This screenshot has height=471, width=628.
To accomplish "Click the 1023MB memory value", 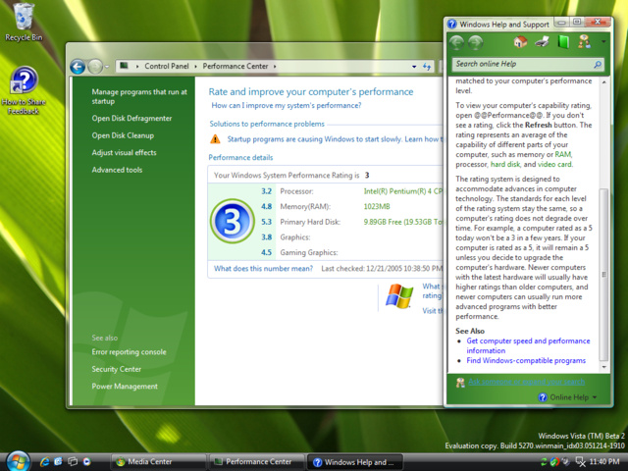I will click(x=377, y=206).
